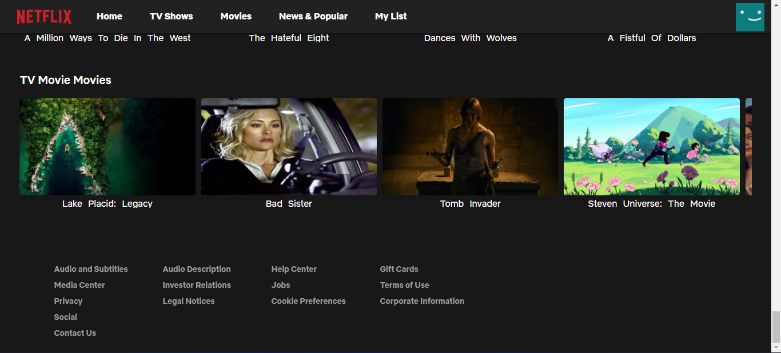The width and height of the screenshot is (781, 353).
Task: Click the Cookie Preferences link
Action: click(x=308, y=300)
